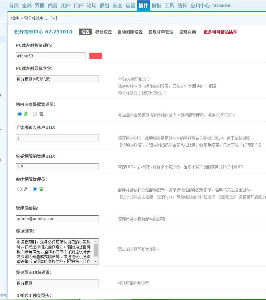266x300 pixels.
Task: Click the 管理员邮箱 input field
Action: pyautogui.click(x=57, y=219)
